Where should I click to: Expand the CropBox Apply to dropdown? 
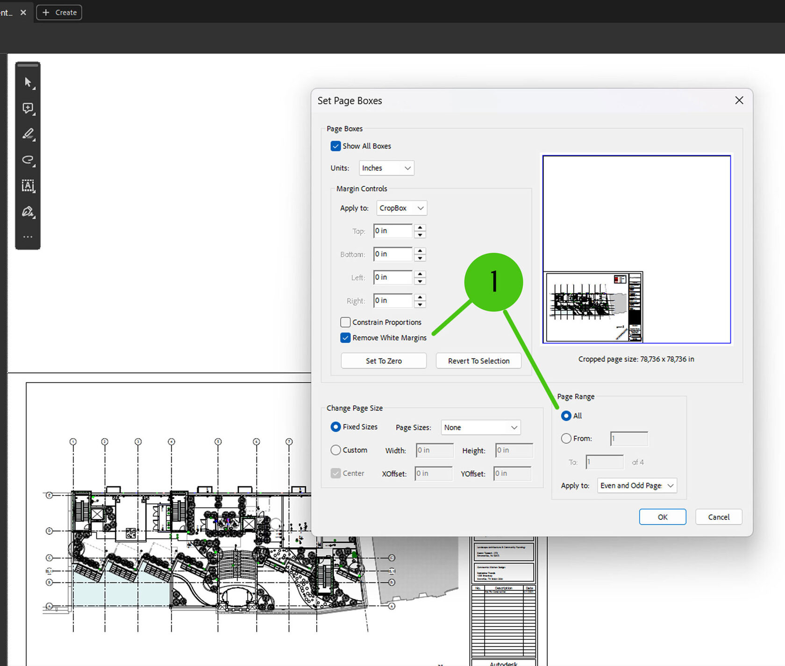pos(401,208)
